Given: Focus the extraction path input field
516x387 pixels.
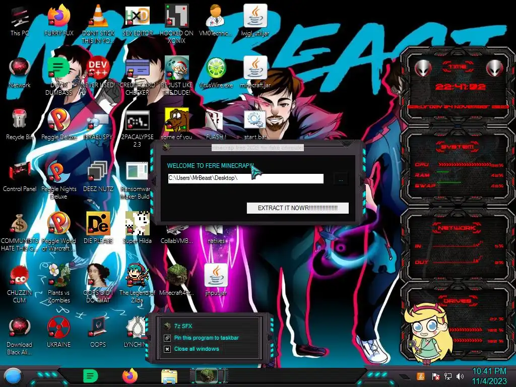Looking at the screenshot, I should point(245,178).
